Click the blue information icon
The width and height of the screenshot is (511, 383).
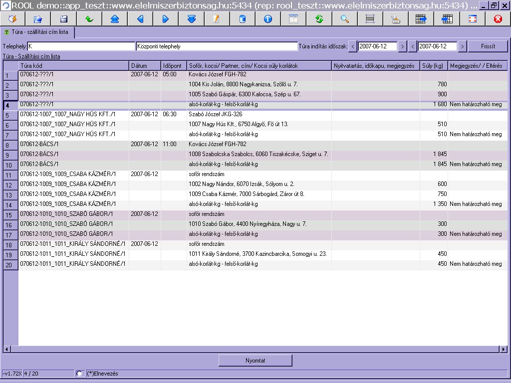pos(267,19)
